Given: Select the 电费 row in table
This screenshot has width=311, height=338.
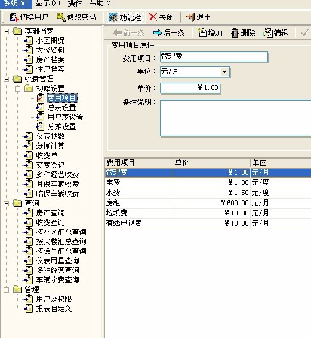Looking at the screenshot, I should (208, 182).
